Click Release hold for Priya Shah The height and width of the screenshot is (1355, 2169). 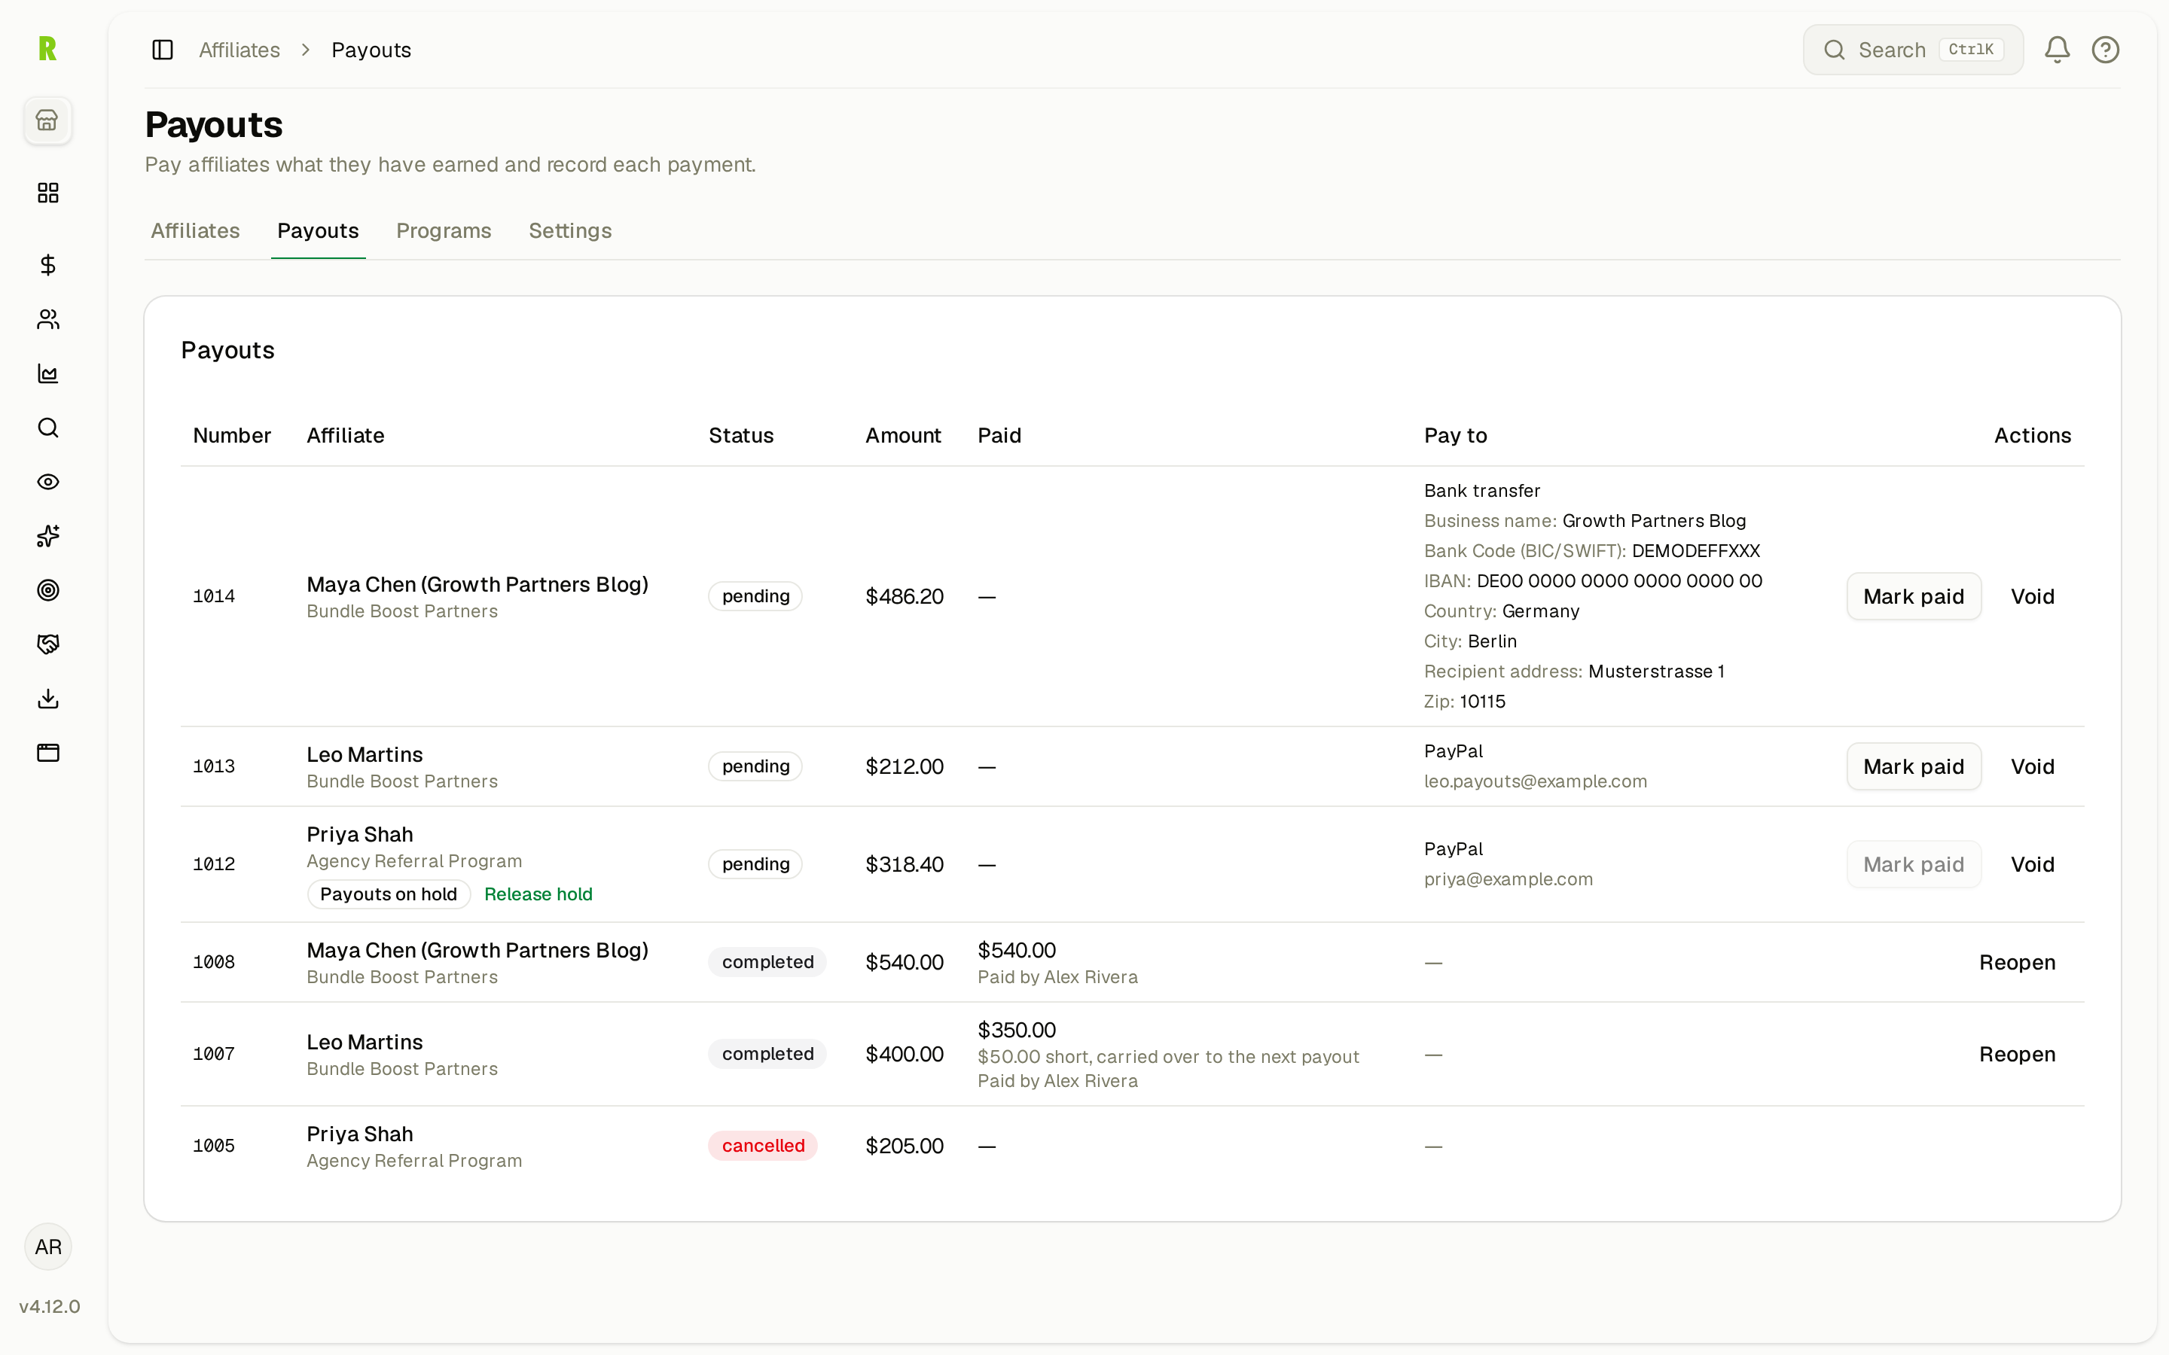(x=538, y=894)
